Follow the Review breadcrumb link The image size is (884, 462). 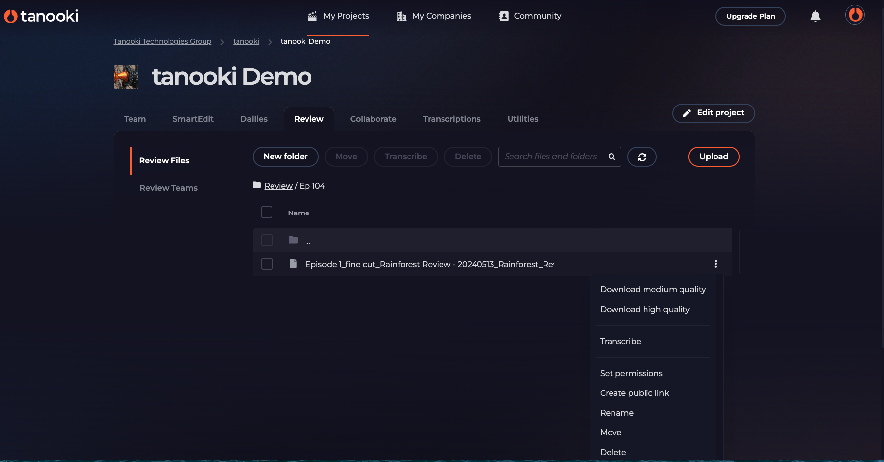278,186
